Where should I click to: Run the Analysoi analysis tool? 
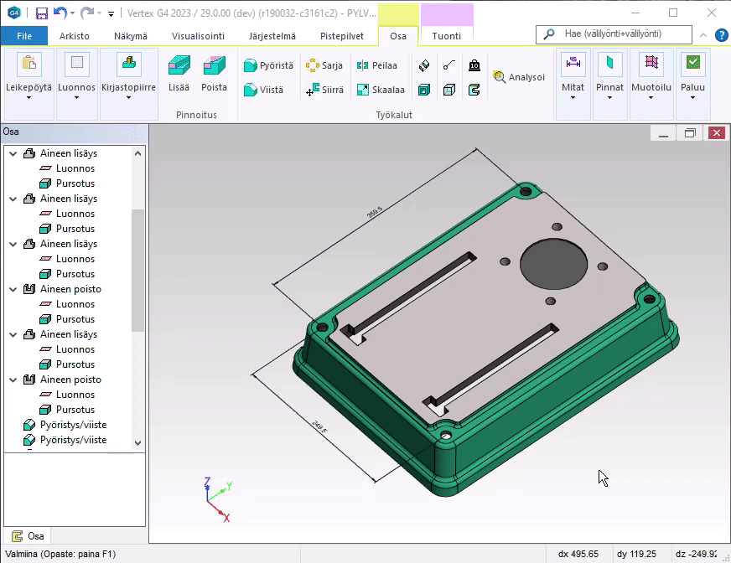519,77
